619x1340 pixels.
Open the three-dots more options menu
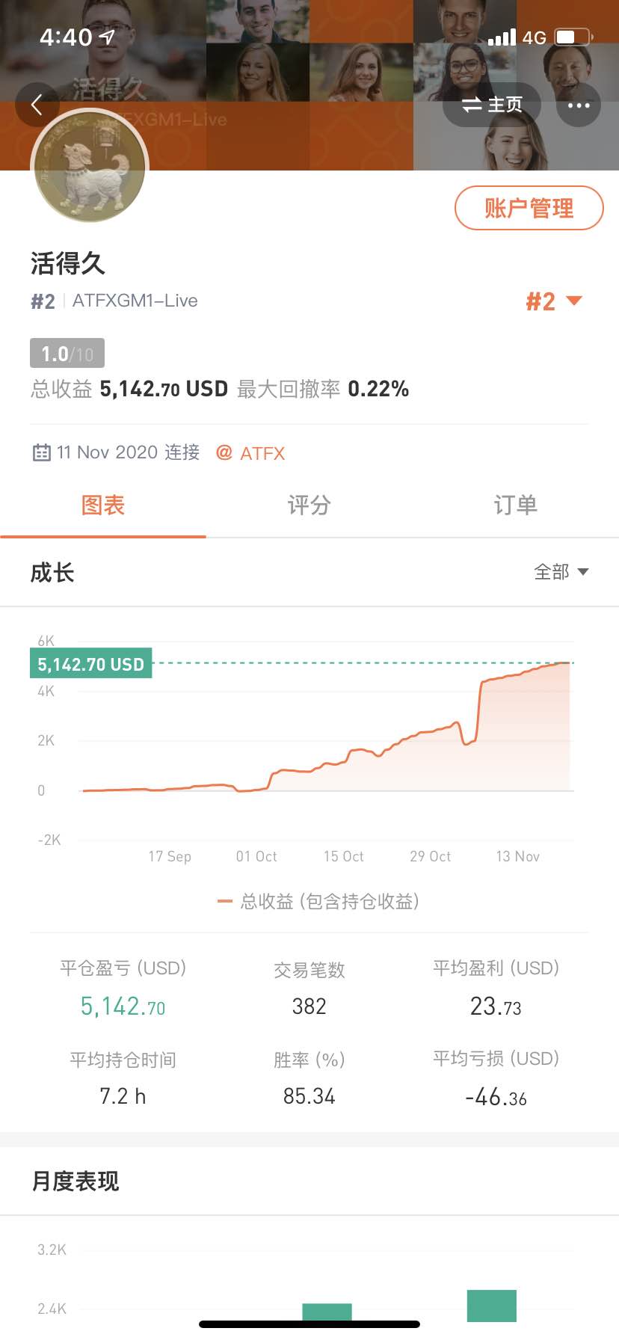coord(579,105)
